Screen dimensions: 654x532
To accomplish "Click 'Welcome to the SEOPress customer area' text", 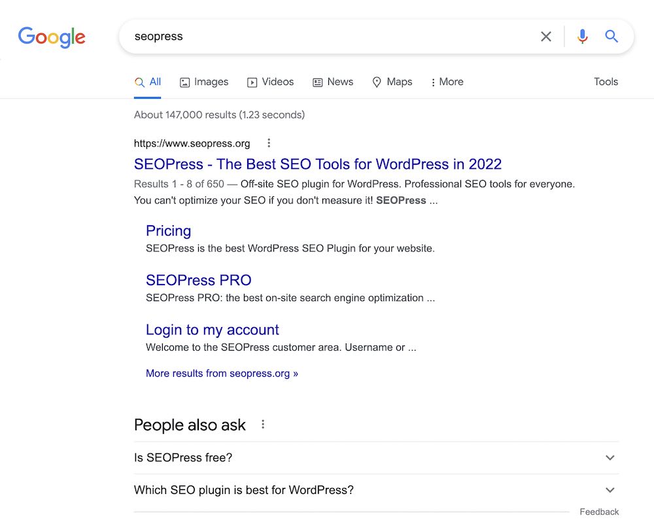I will tap(281, 347).
